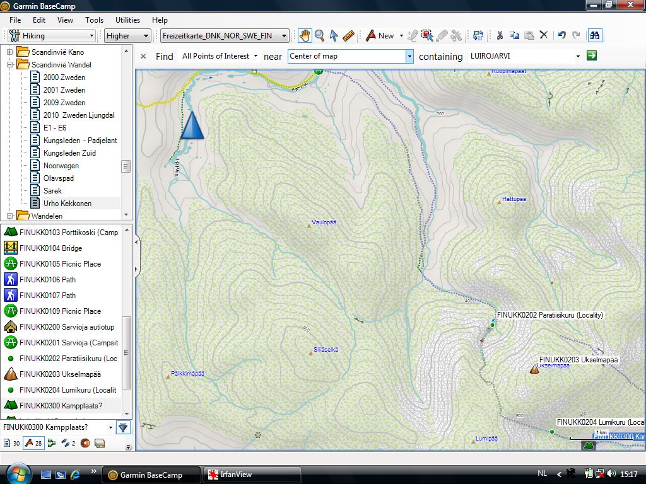Close the Find bar with X
Image resolution: width=646 pixels, height=484 pixels.
[x=143, y=56]
